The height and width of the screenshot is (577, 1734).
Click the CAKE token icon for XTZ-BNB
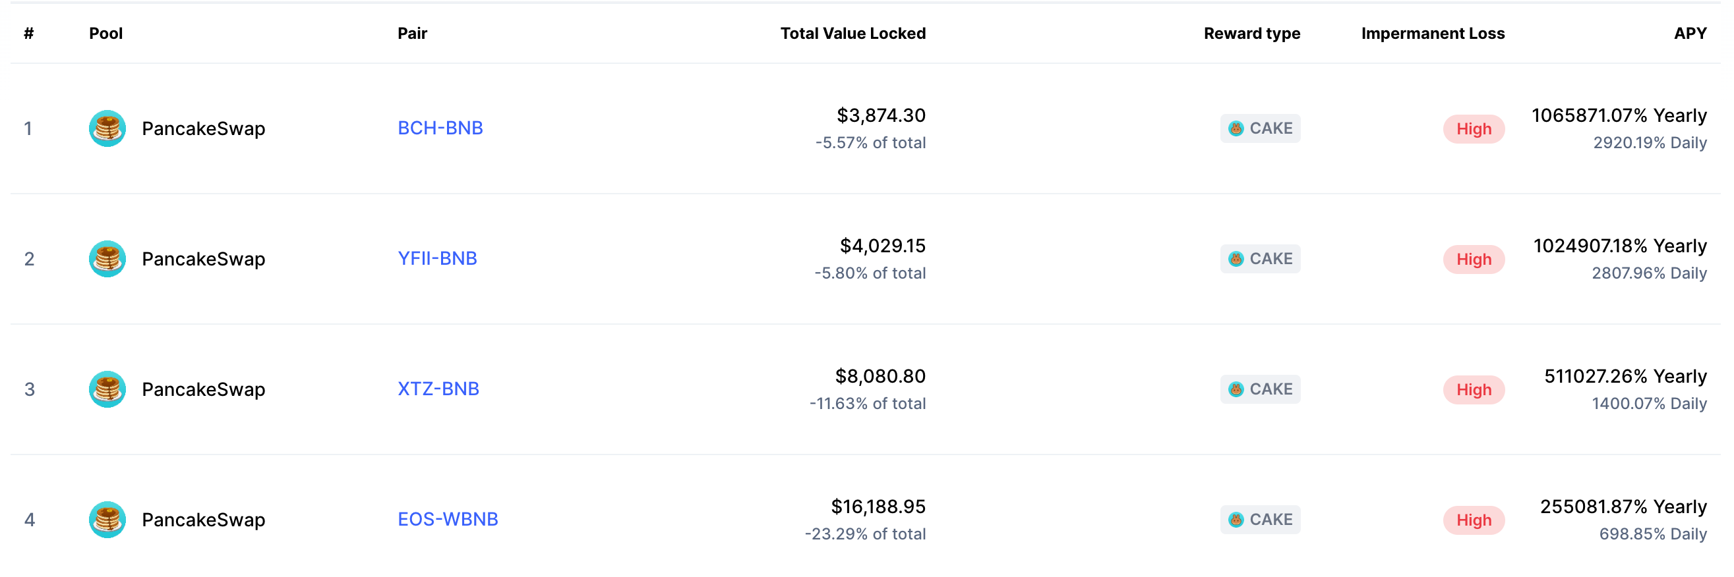1236,389
